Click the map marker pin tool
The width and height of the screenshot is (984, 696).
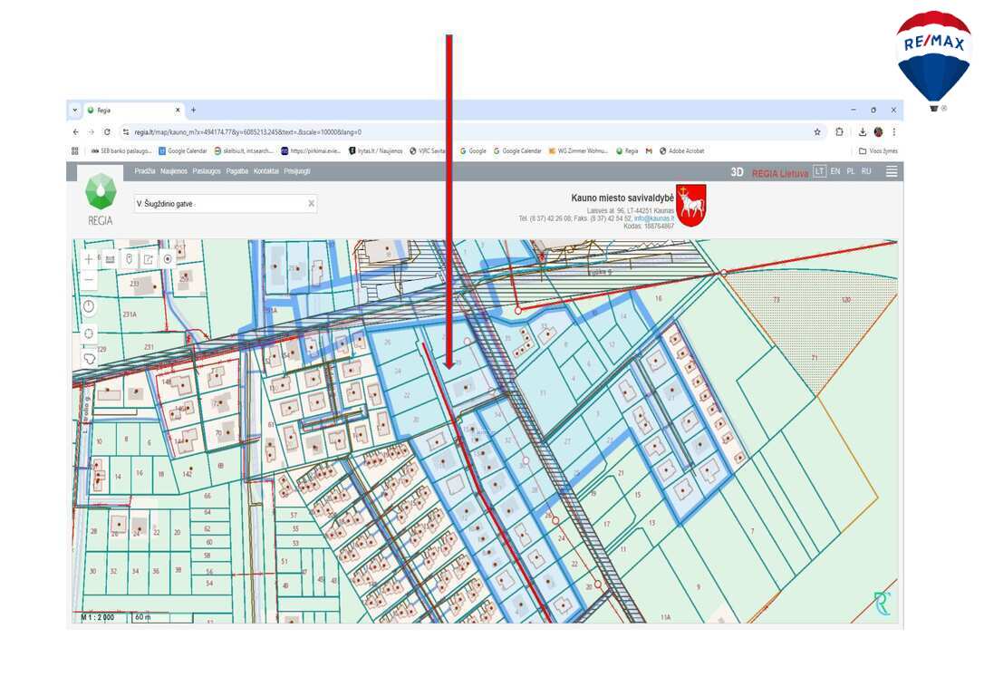(129, 259)
